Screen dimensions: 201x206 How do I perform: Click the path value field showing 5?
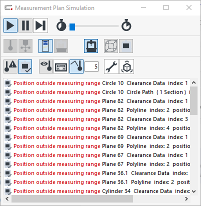(x=91, y=66)
